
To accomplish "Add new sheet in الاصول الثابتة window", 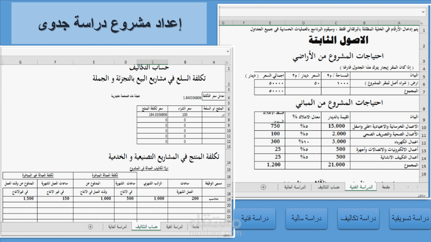I will 263,187.
